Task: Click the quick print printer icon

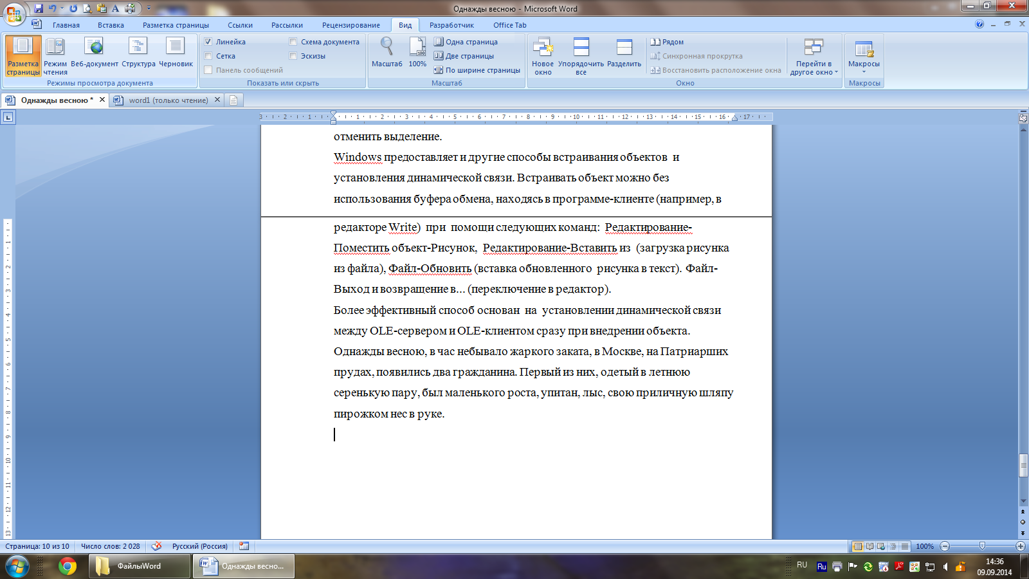Action: 131,8
